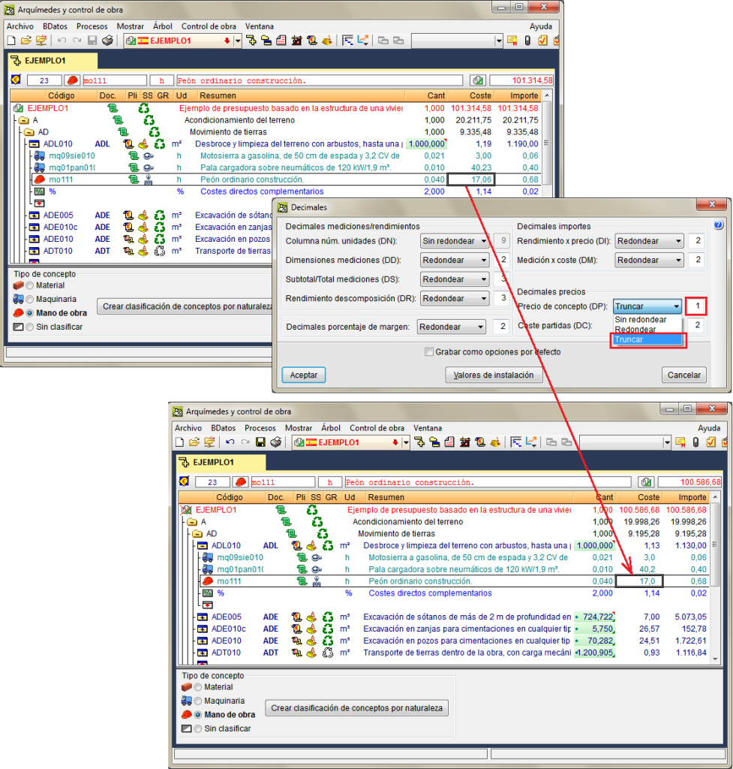Open Subtotal/Total mediciones (DS) dropdown
Viewport: 733px width, 769px height.
click(454, 279)
